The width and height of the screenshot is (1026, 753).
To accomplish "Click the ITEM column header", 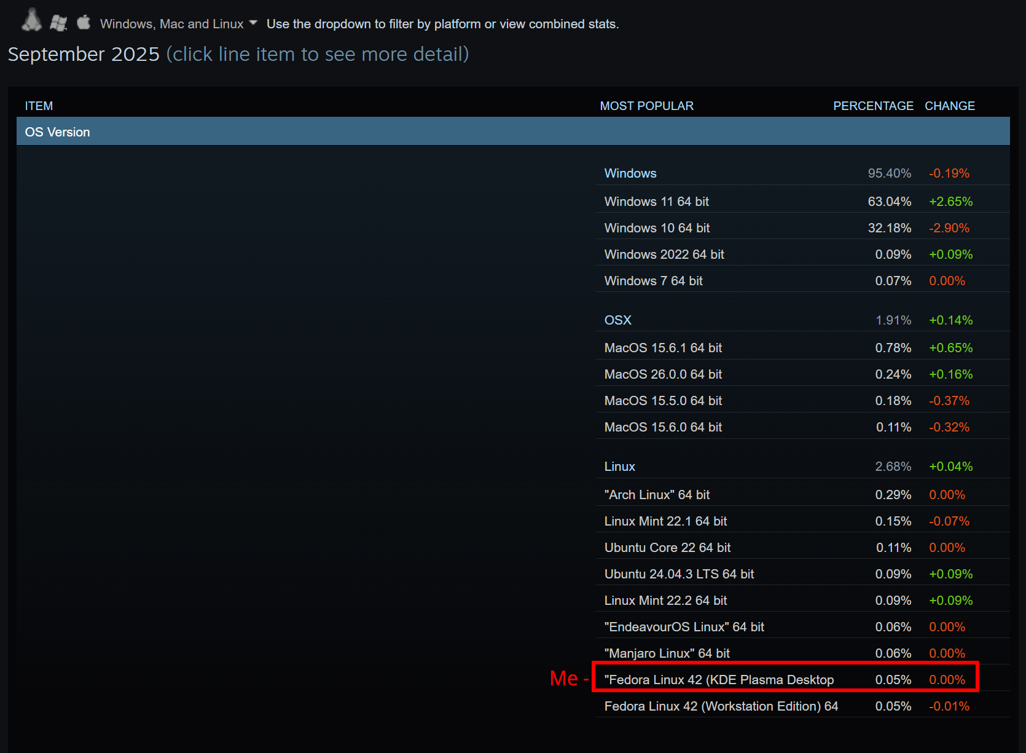I will (39, 106).
